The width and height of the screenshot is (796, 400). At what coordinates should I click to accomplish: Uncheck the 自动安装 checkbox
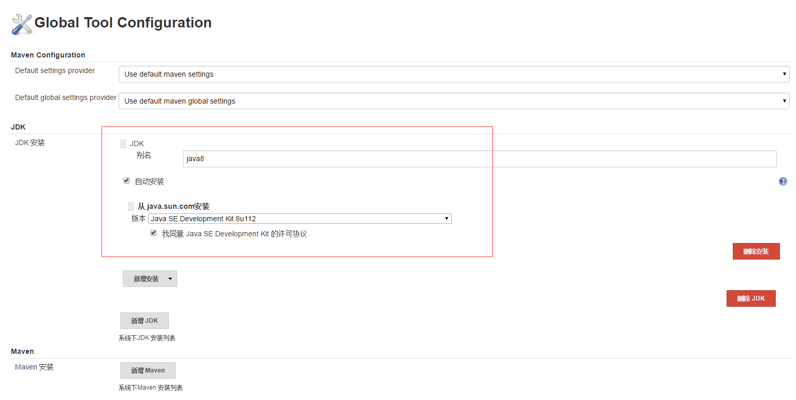click(x=126, y=180)
